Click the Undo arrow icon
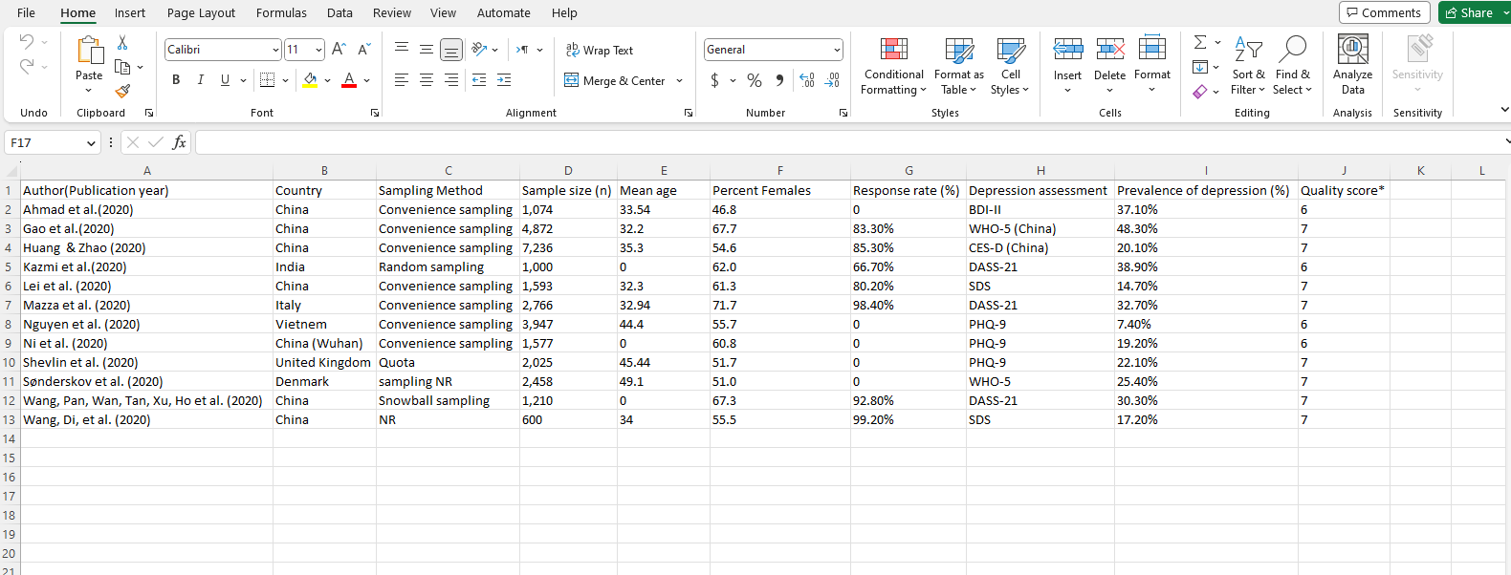 tap(27, 42)
